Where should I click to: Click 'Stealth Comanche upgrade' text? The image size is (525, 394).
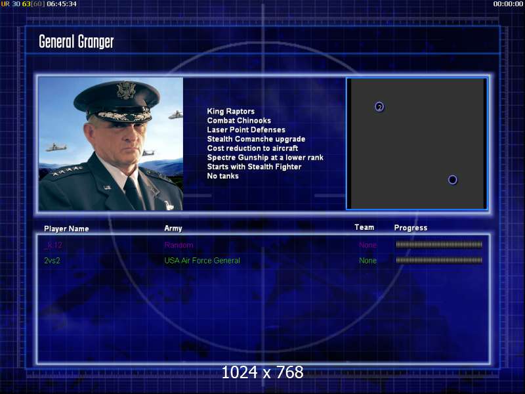[x=256, y=139]
